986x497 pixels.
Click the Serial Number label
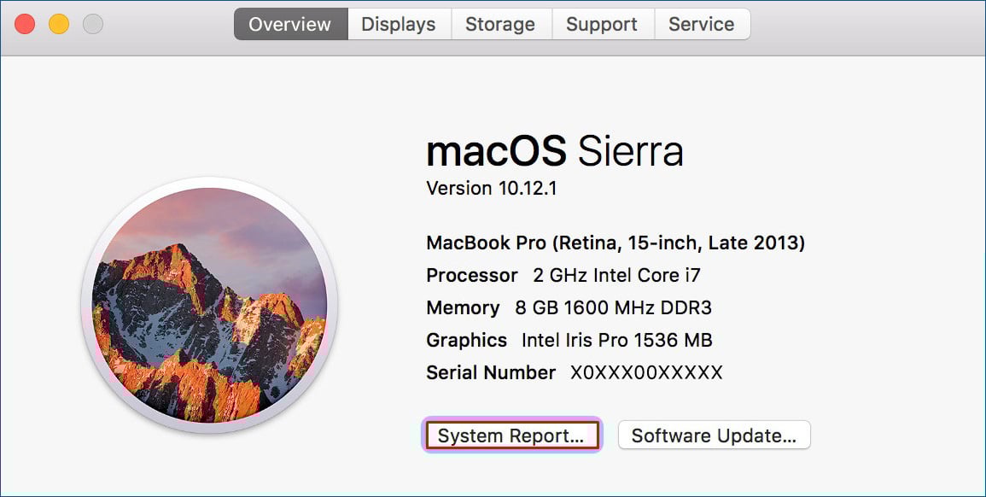click(491, 372)
